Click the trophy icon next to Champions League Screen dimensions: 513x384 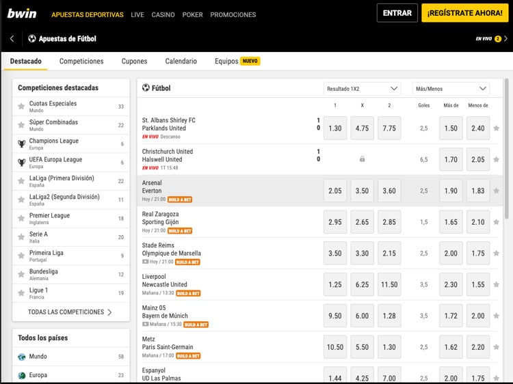[x=22, y=143]
